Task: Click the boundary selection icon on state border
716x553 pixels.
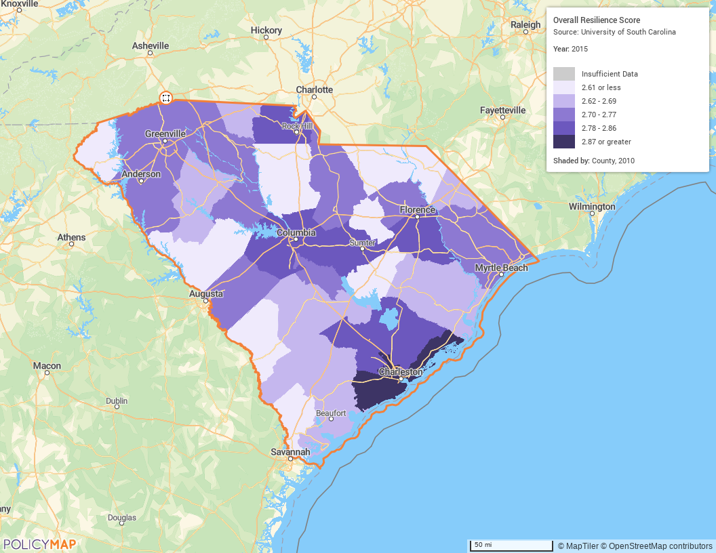Action: click(x=165, y=98)
